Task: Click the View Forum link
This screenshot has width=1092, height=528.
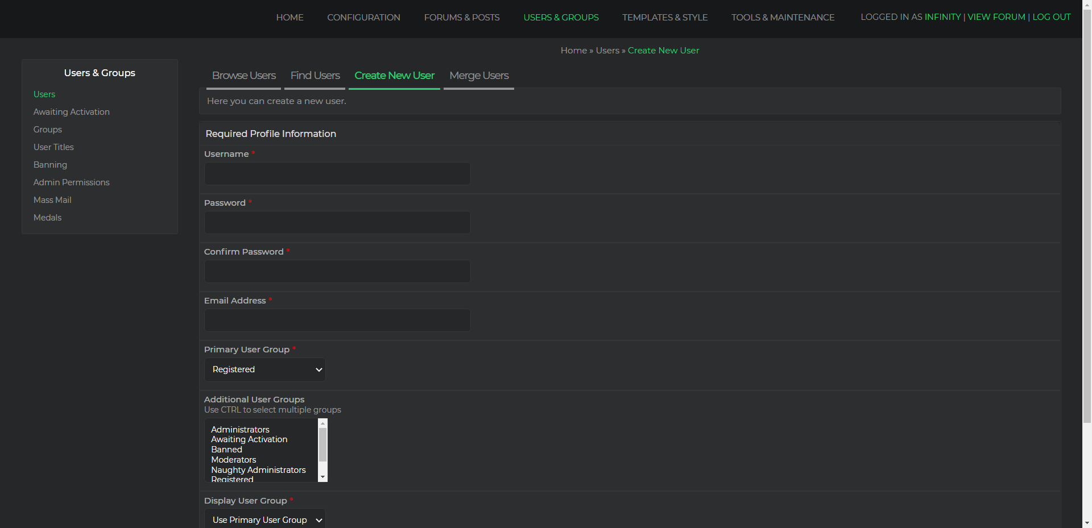Action: point(996,17)
